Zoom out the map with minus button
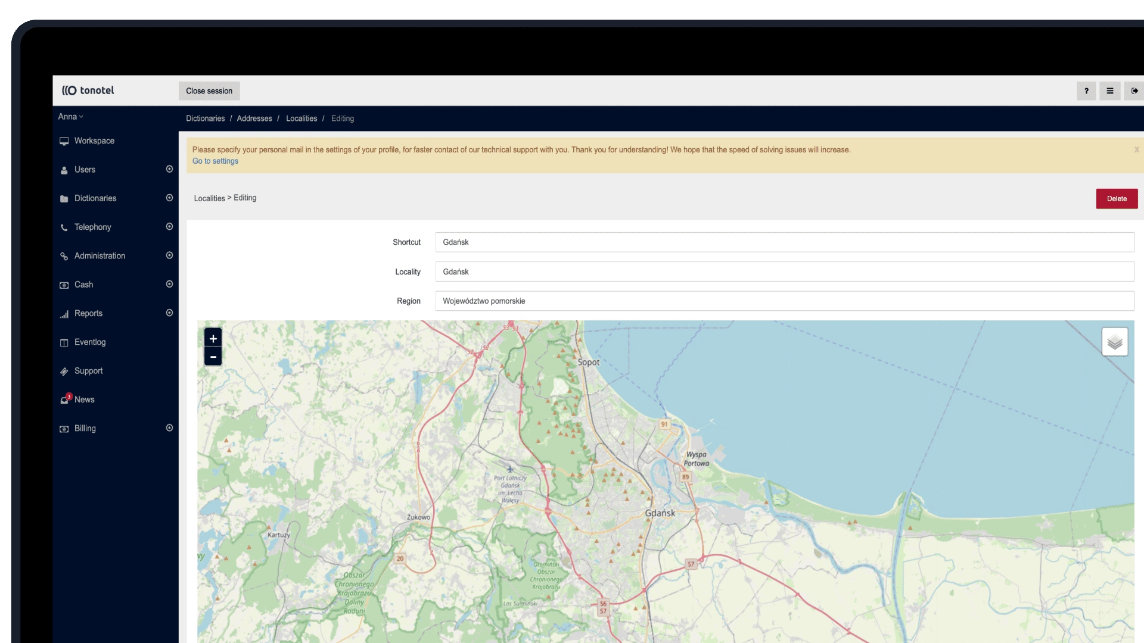Screen dimensions: 1144x643 pos(213,357)
